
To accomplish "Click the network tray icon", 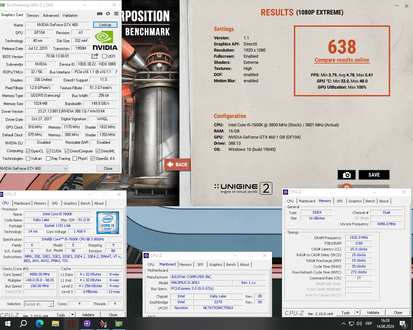I will point(351,324).
